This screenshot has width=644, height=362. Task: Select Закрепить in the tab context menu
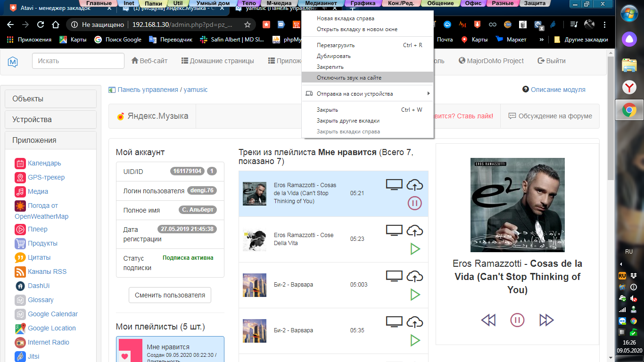[x=367, y=67]
